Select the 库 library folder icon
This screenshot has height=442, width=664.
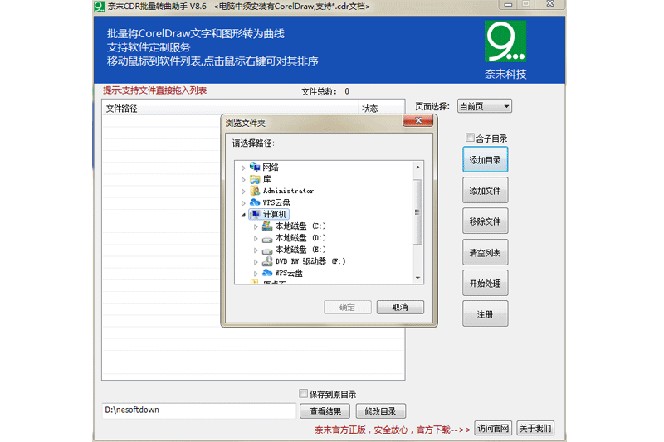click(x=255, y=179)
